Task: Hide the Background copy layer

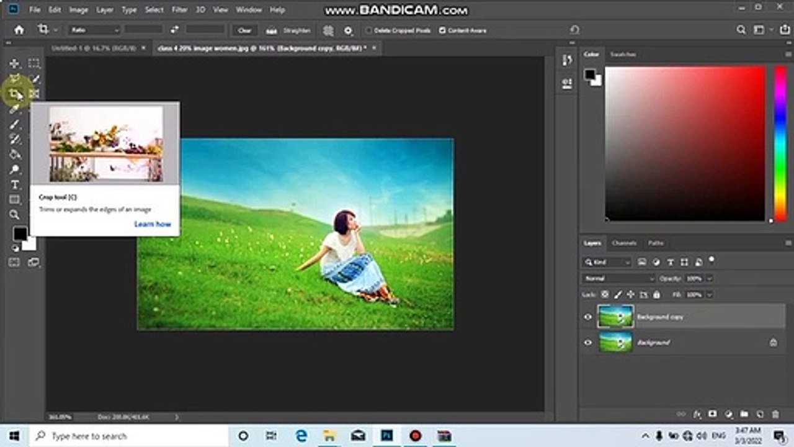Action: [588, 317]
